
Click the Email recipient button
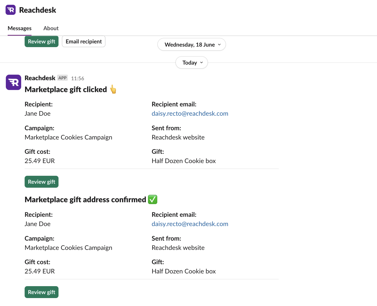[x=84, y=42]
